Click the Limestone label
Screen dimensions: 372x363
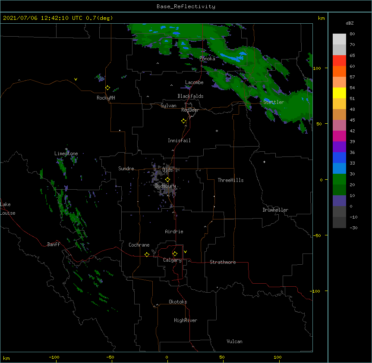(66, 153)
